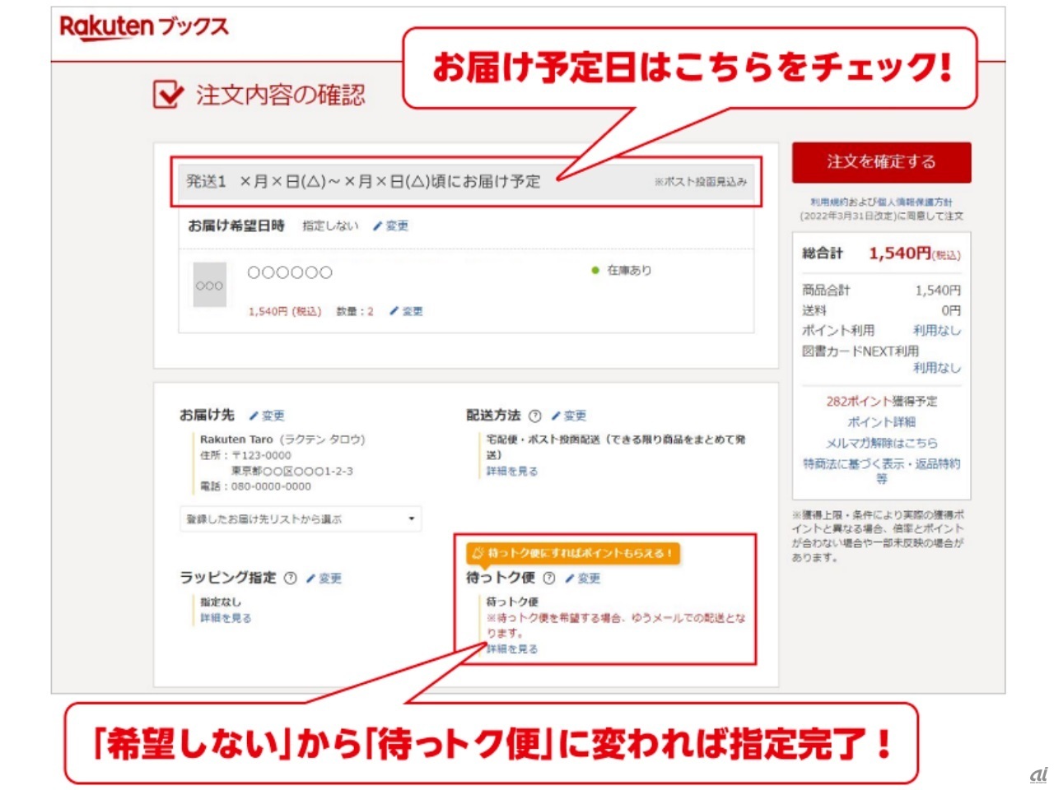
Task: Open 詳細を見る under ラッピング指定
Action: tap(226, 618)
